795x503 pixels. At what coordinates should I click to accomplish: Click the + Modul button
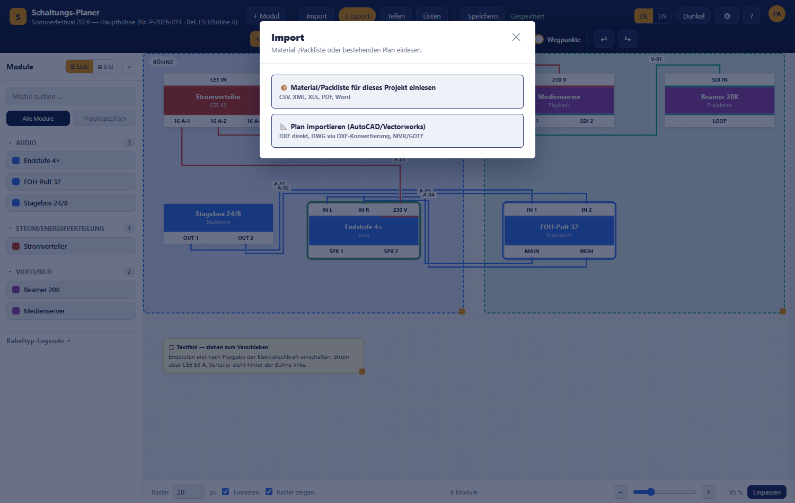point(266,16)
